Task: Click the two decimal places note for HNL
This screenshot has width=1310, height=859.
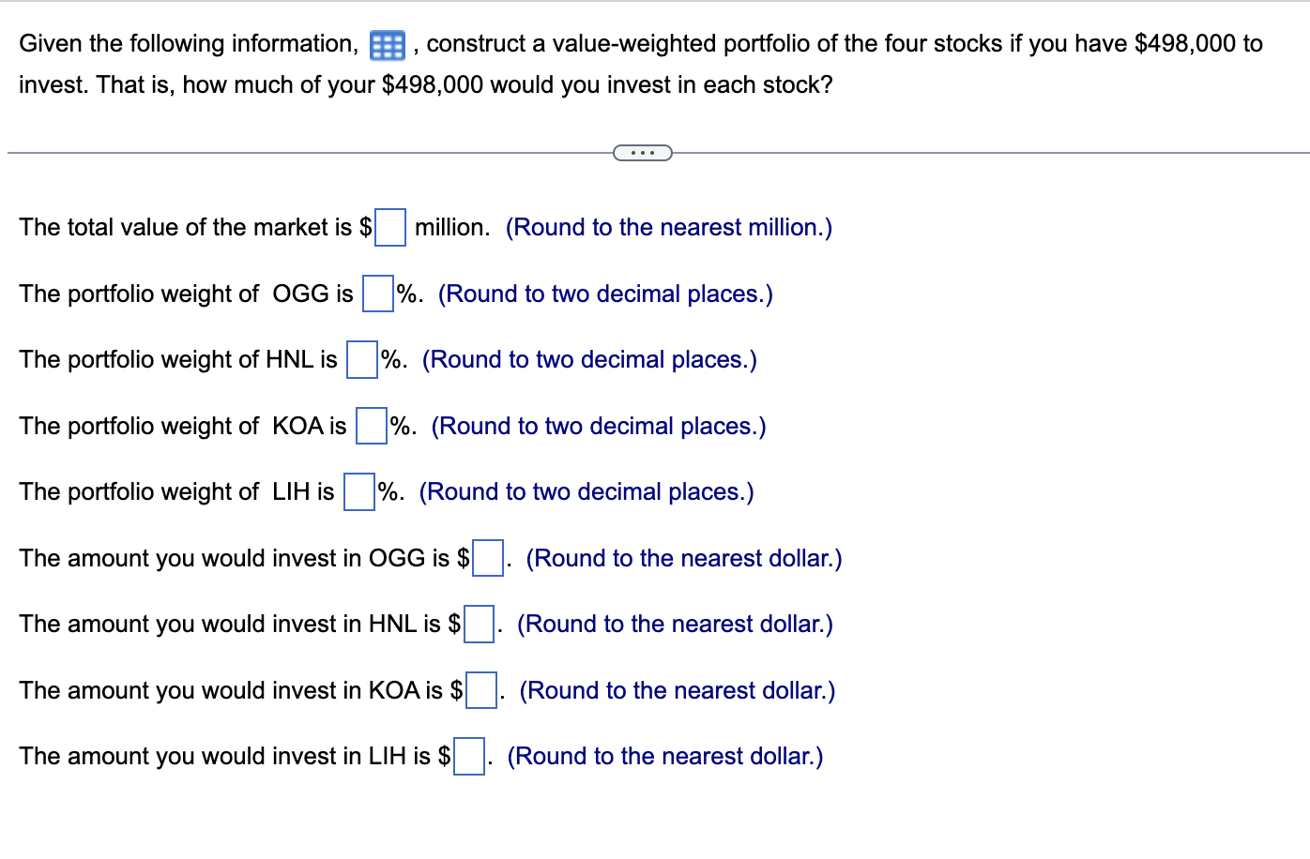Action: click(589, 360)
